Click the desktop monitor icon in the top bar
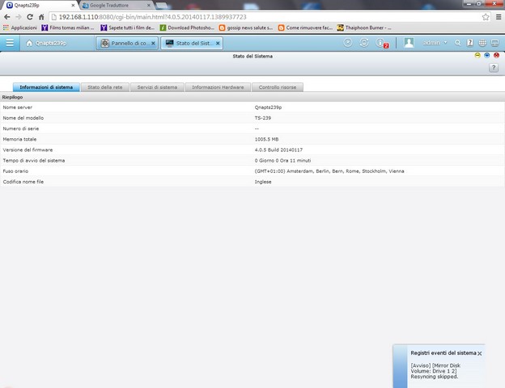The image size is (505, 388). point(495,43)
